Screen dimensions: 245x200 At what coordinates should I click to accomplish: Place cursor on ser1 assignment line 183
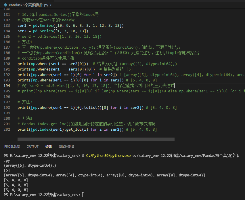click(x=71, y=26)
